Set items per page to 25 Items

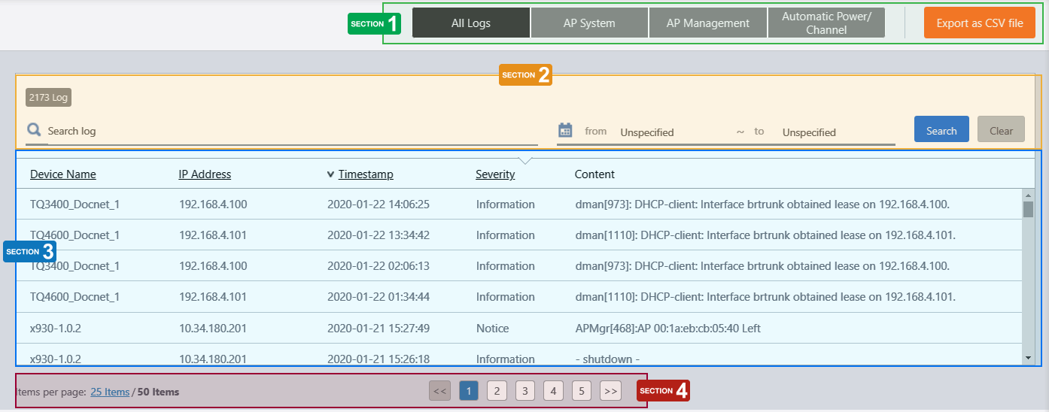pos(110,392)
